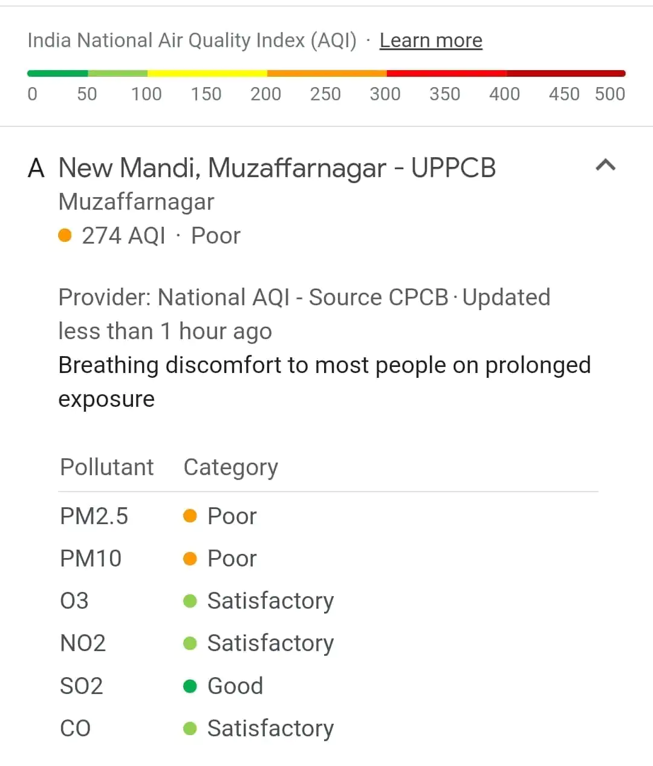Viewport: 653px width, 766px height.
Task: Click the station marker letter A
Action: point(36,168)
